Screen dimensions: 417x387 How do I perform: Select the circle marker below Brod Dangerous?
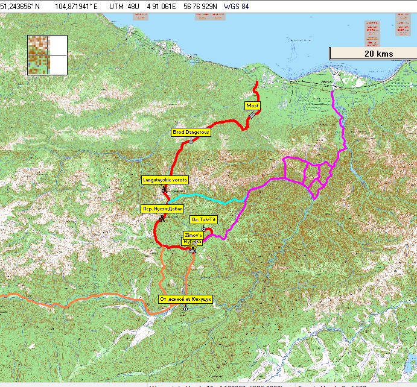[191, 142]
